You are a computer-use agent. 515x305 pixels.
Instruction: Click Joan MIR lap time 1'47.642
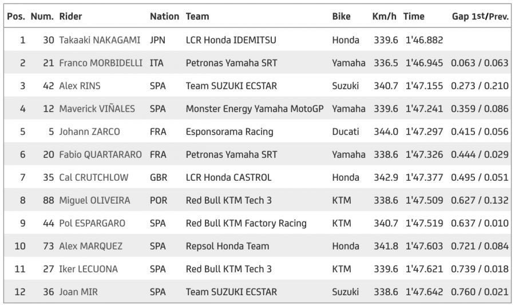tap(424, 292)
